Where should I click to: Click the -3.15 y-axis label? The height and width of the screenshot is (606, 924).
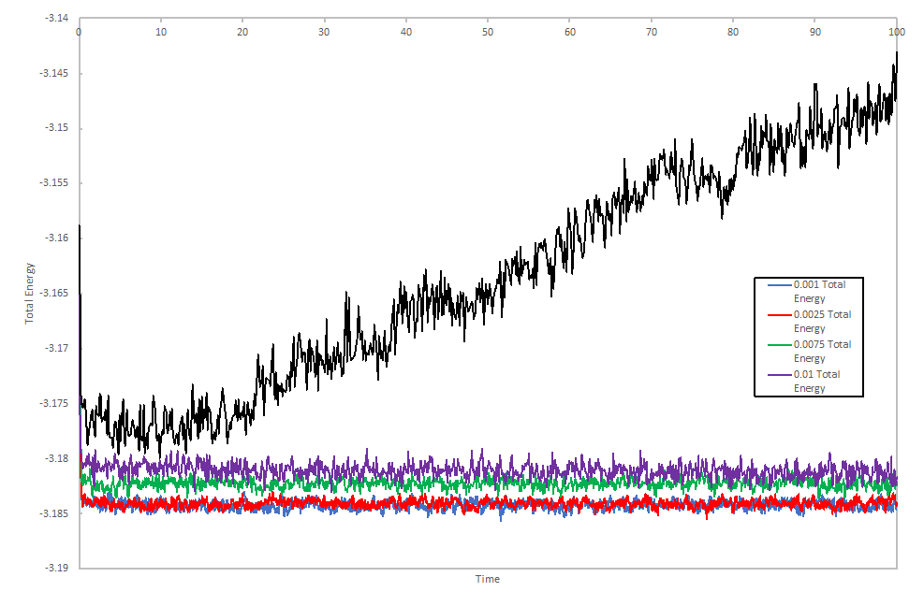pos(56,128)
